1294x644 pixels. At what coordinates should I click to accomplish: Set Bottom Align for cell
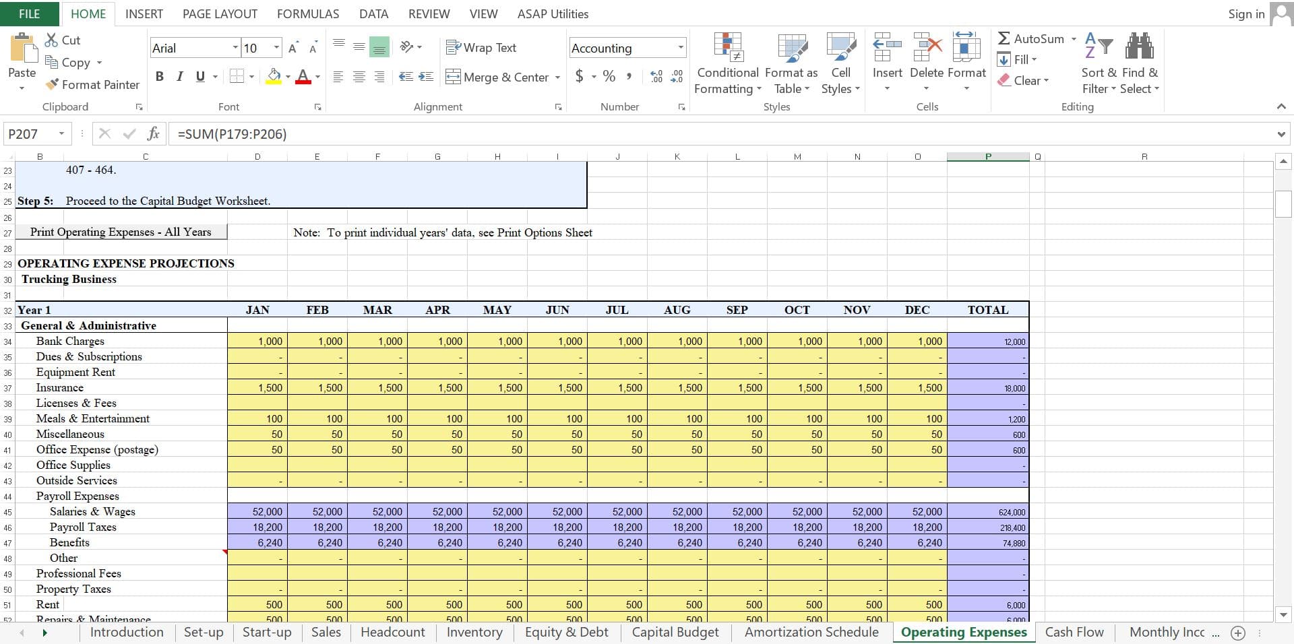click(x=379, y=47)
